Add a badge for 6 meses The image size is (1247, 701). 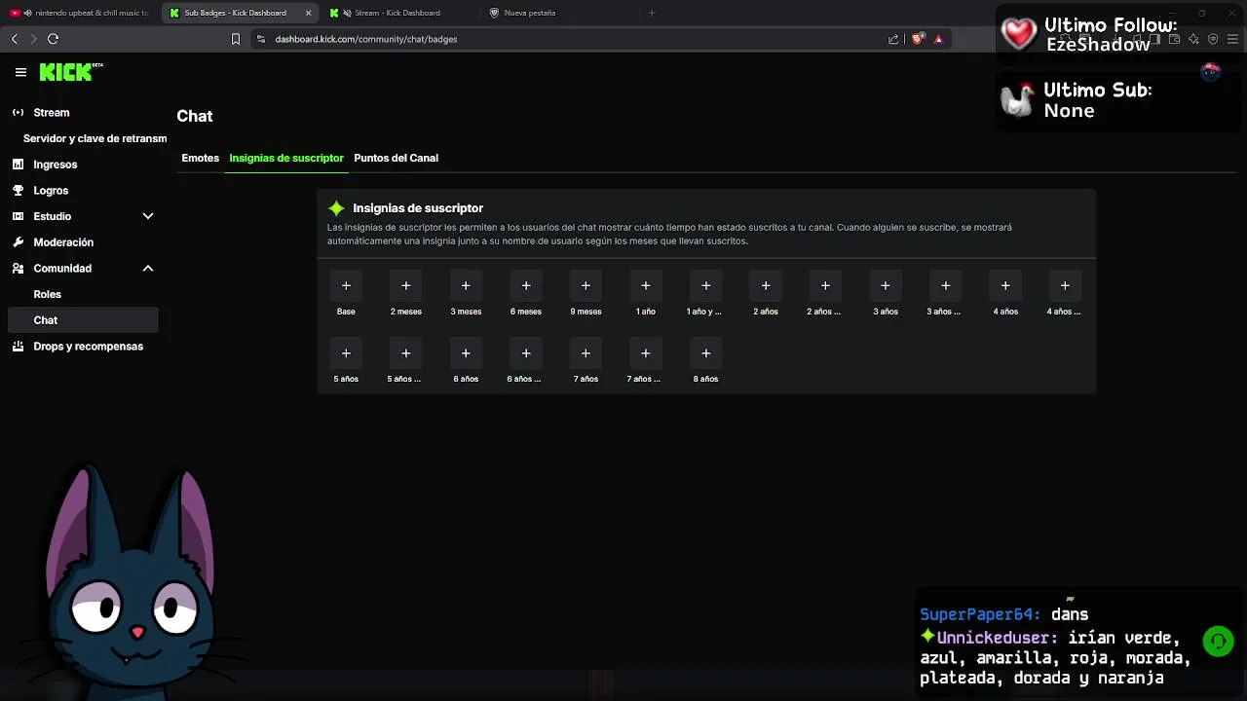[x=526, y=285]
